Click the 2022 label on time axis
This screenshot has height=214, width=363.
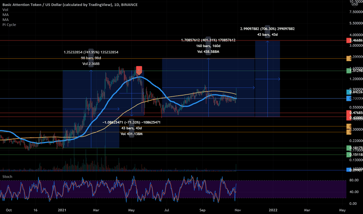[273, 210]
